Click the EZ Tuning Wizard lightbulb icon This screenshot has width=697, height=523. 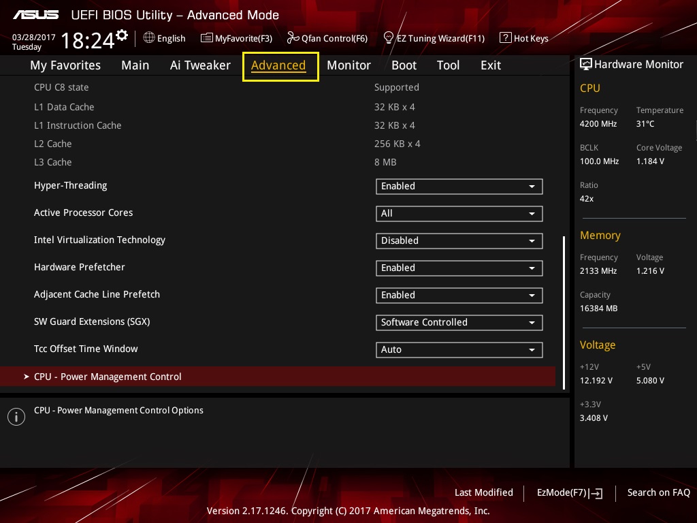[389, 38]
